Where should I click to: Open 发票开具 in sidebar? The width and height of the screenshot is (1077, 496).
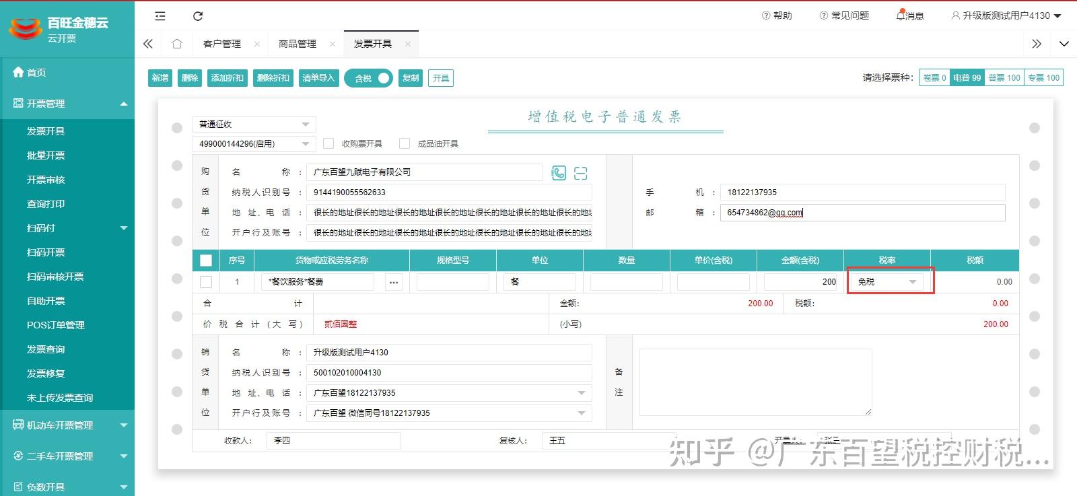coord(46,131)
